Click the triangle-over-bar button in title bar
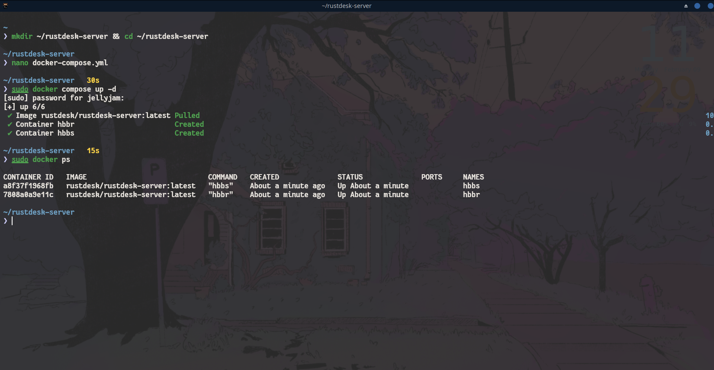 [686, 6]
